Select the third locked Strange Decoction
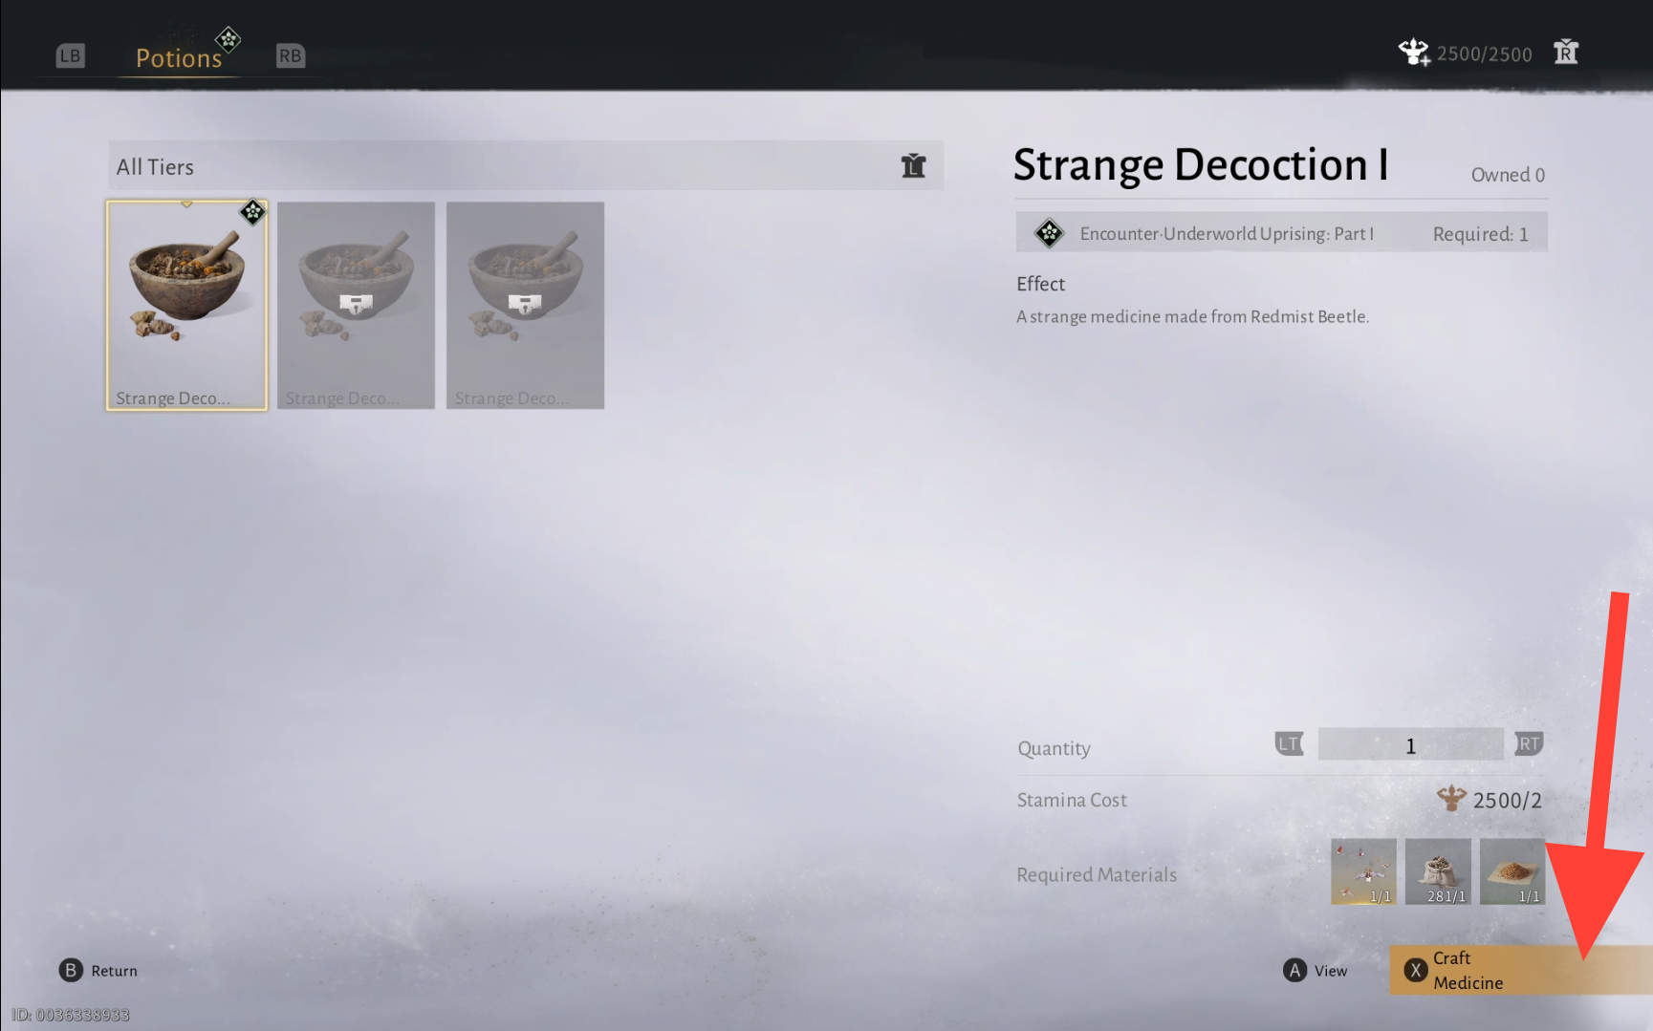 (525, 305)
